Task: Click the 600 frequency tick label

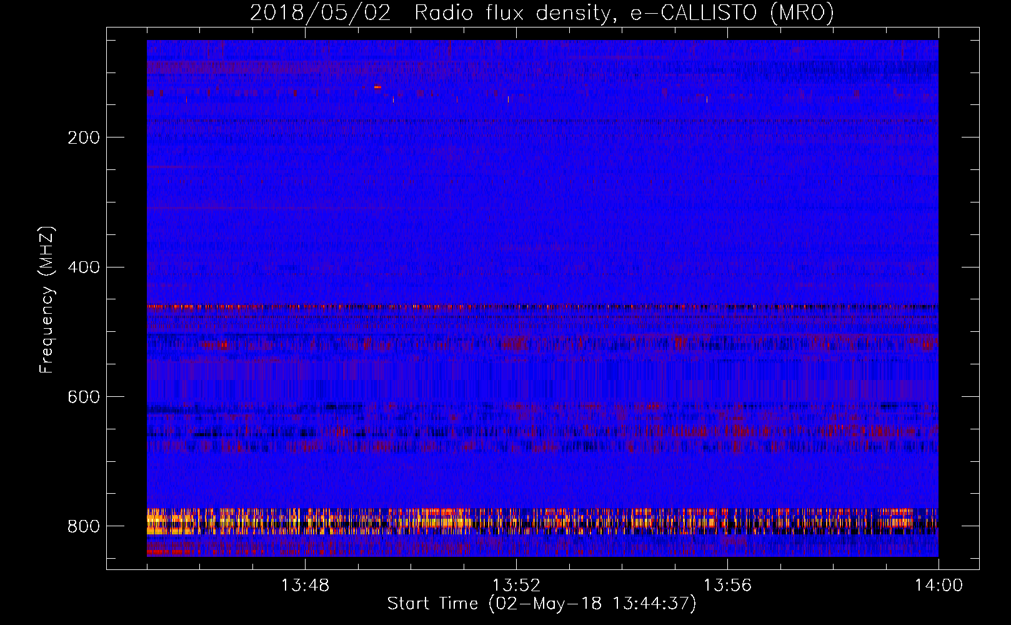Action: pyautogui.click(x=84, y=397)
